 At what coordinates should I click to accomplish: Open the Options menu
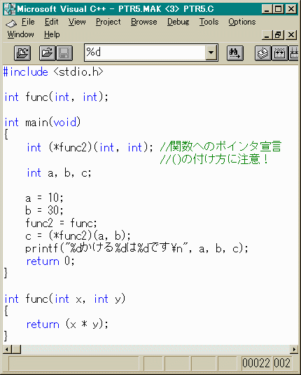[242, 22]
